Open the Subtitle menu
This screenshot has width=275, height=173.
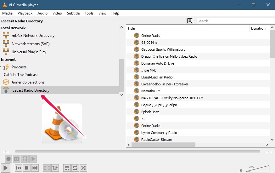[x=73, y=13]
